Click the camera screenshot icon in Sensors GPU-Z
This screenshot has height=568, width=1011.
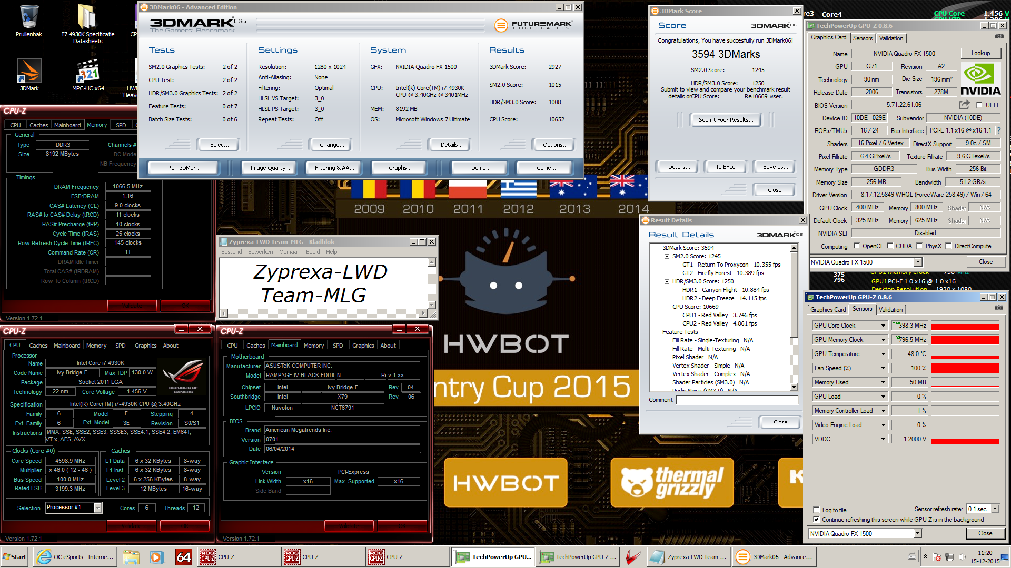click(x=998, y=308)
